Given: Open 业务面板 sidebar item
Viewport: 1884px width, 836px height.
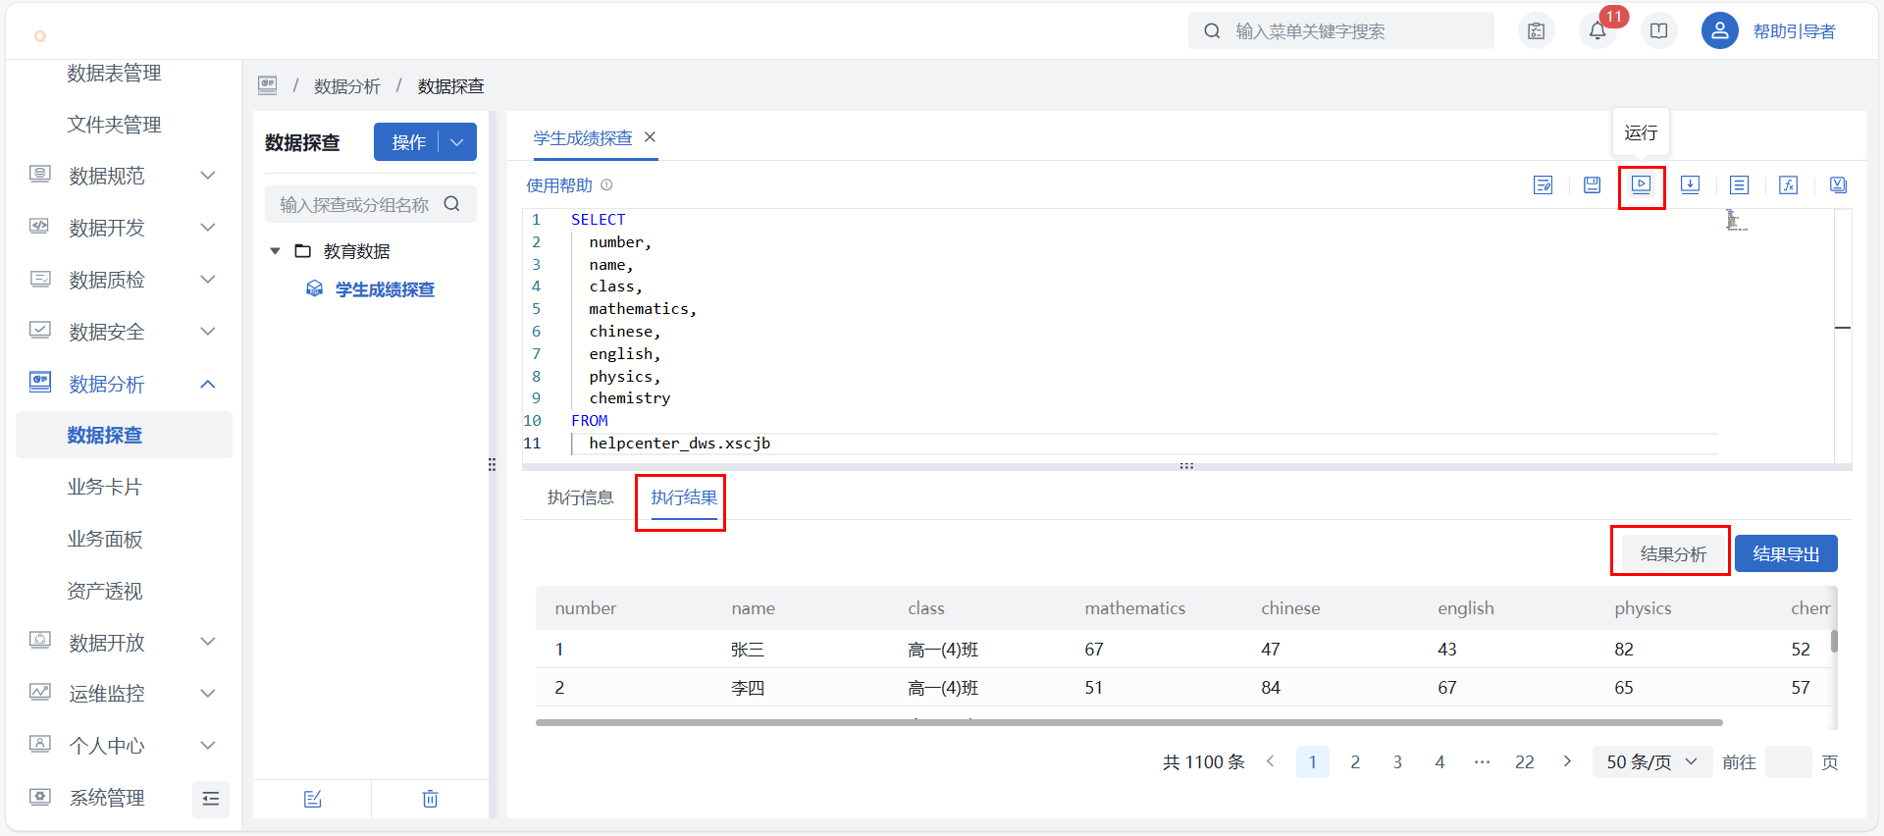Looking at the screenshot, I should coord(105,539).
